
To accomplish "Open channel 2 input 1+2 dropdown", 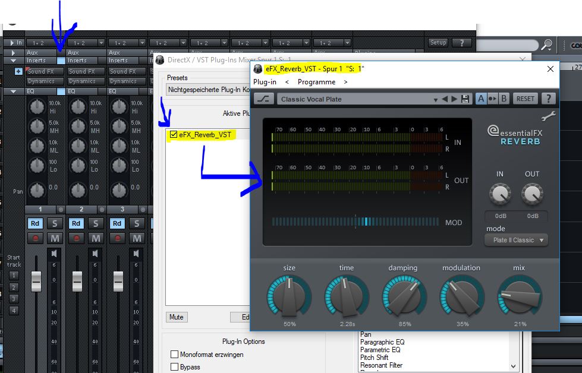I will tap(101, 43).
